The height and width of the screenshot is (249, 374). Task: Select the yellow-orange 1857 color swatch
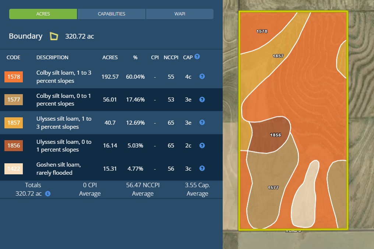(14, 122)
